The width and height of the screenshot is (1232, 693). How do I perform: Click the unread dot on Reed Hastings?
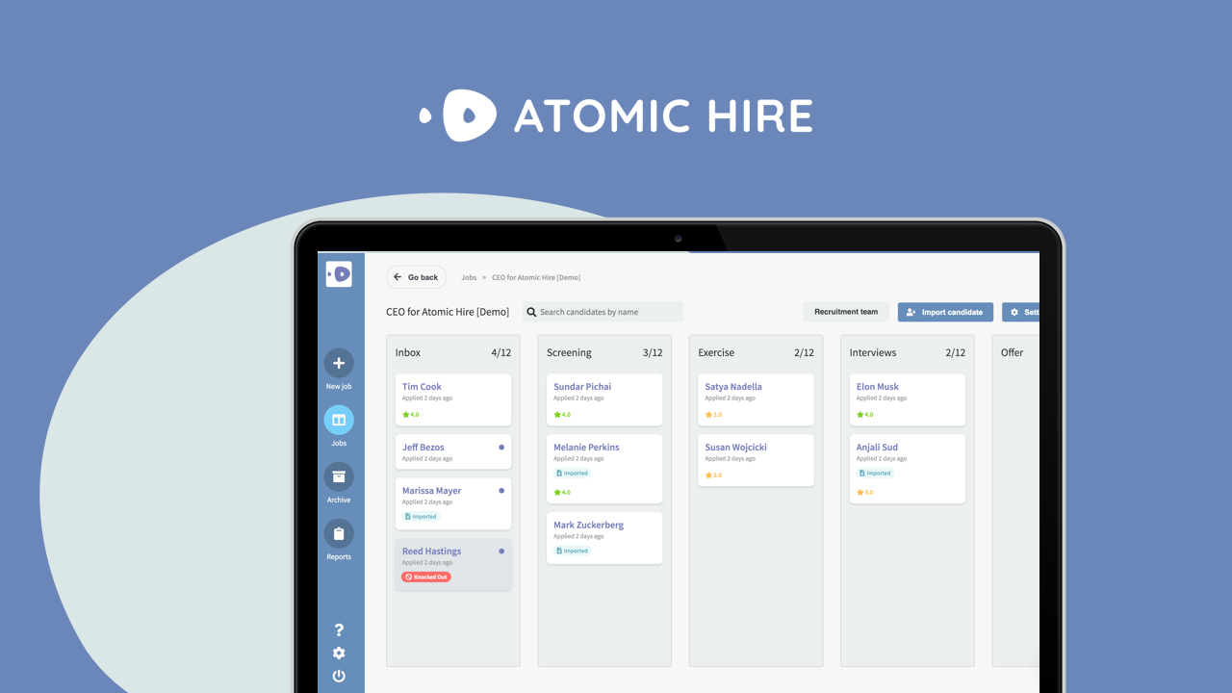coord(501,552)
